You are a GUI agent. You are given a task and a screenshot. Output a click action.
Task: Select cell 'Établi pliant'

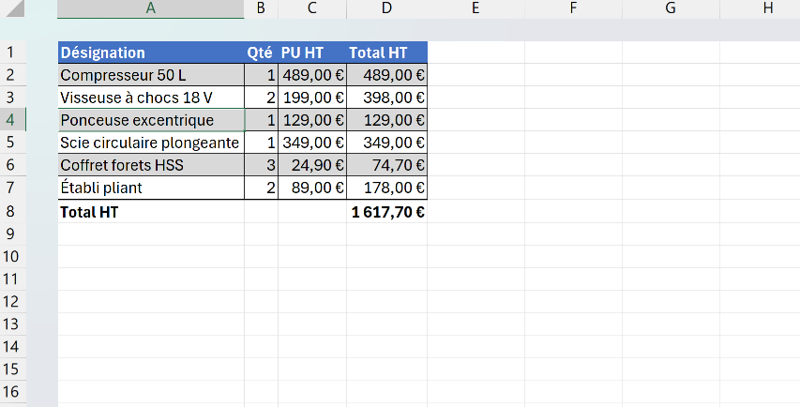point(151,188)
